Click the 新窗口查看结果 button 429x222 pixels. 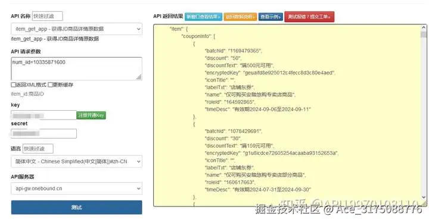pyautogui.click(x=204, y=17)
